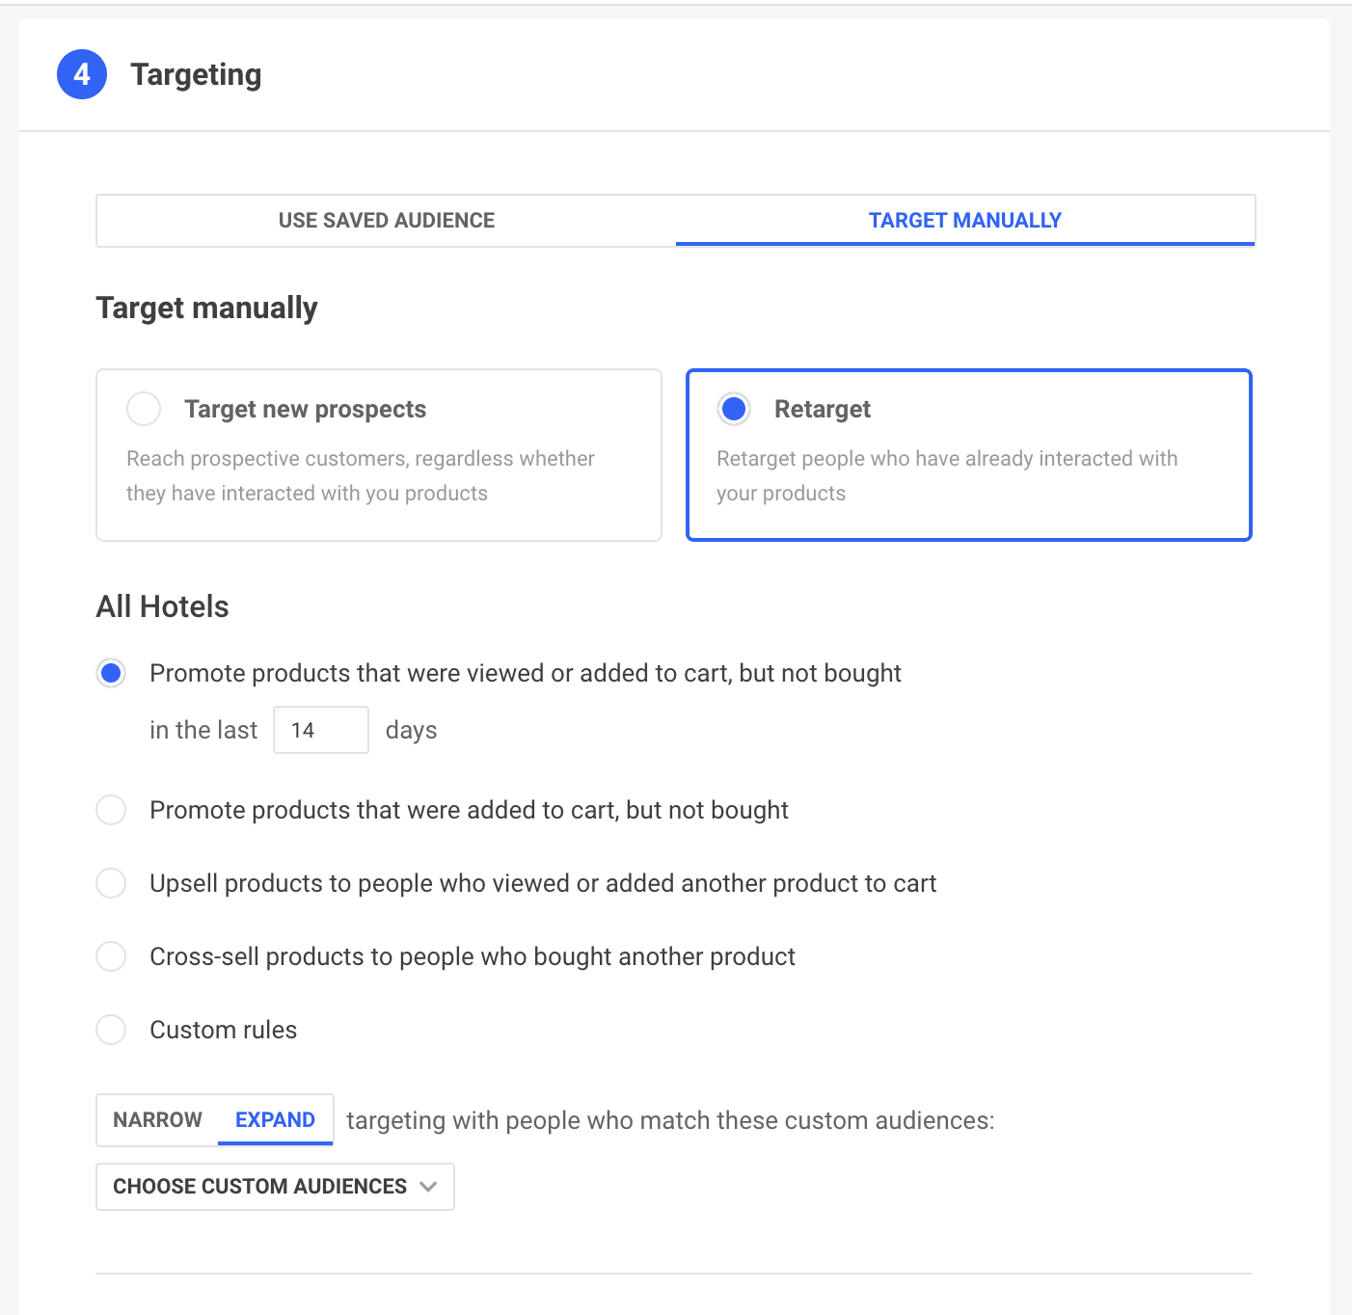
Task: Select viewed or added to cart option
Action: (112, 673)
